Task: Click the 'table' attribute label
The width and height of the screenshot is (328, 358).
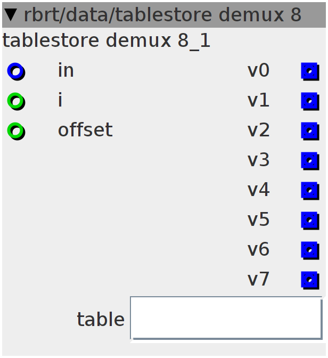Action: pos(101,319)
